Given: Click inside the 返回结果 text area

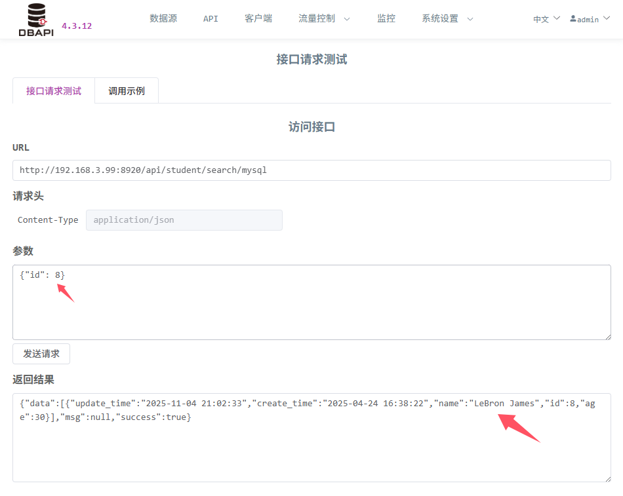Looking at the screenshot, I should pyautogui.click(x=311, y=452).
